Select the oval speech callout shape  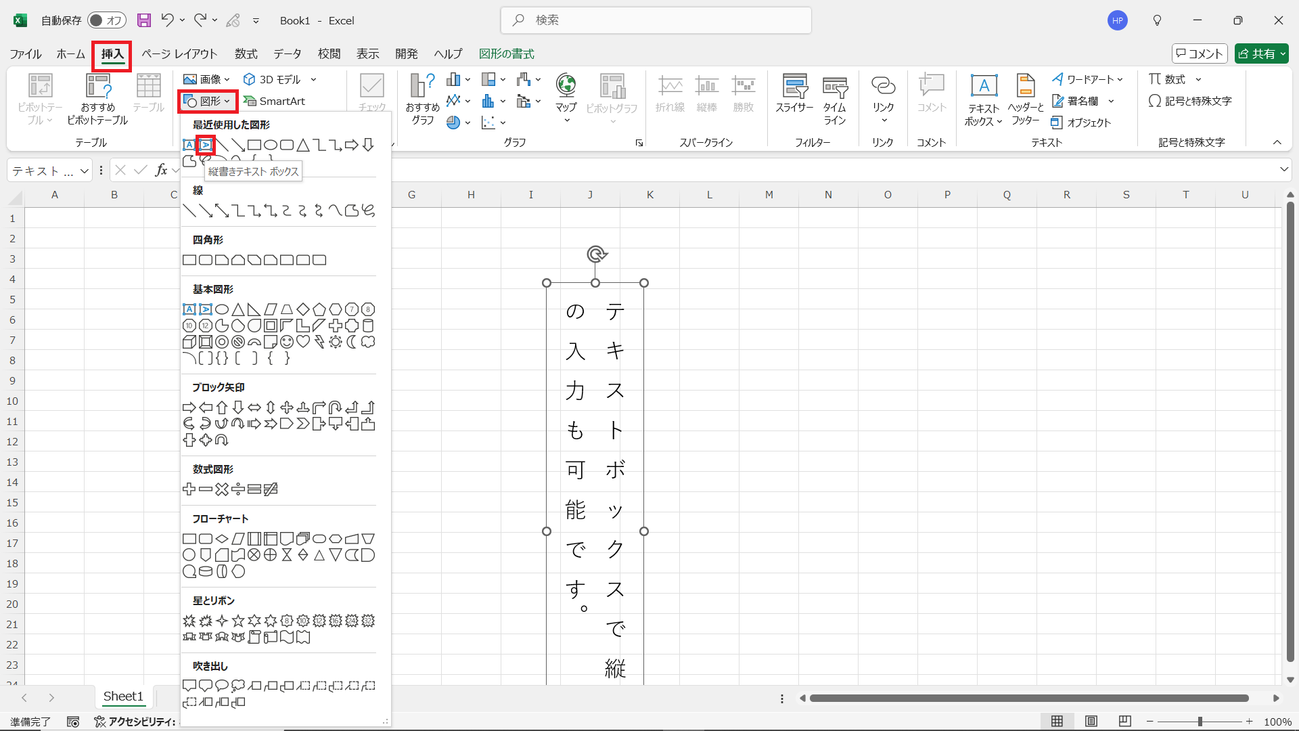click(x=222, y=686)
